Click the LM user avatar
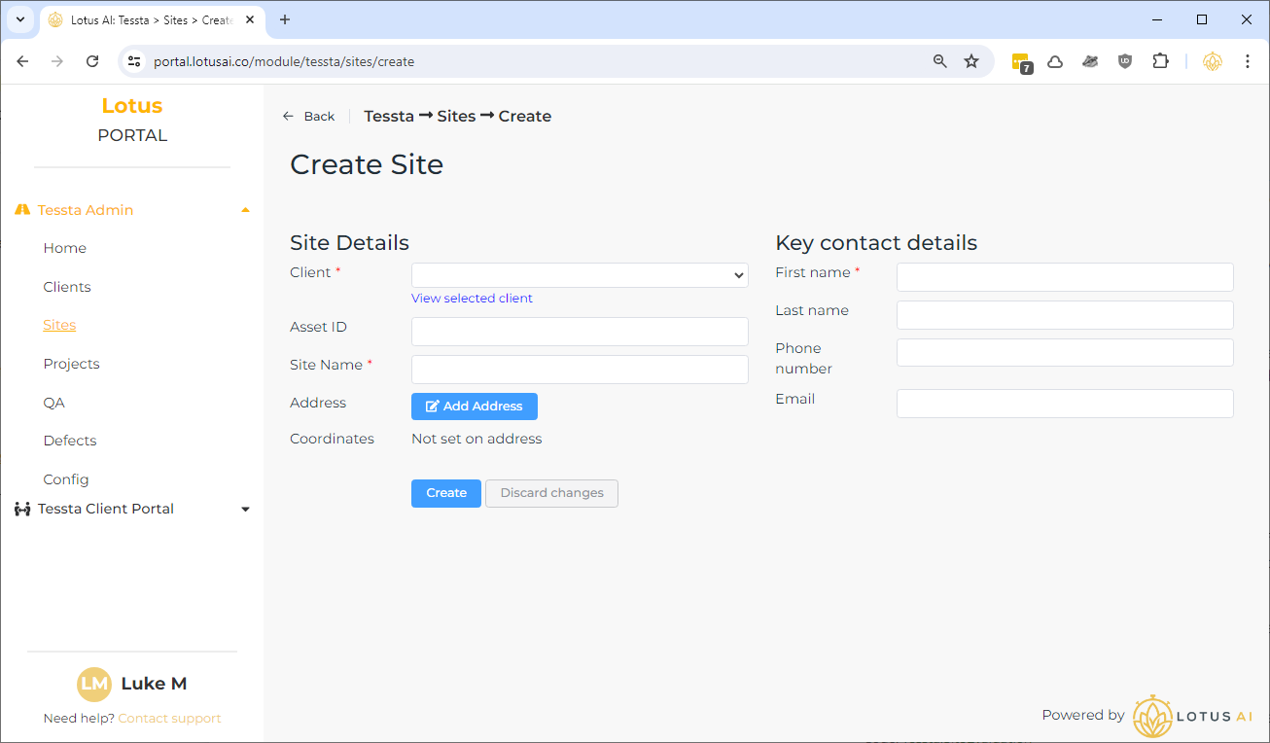This screenshot has width=1270, height=743. [x=94, y=684]
